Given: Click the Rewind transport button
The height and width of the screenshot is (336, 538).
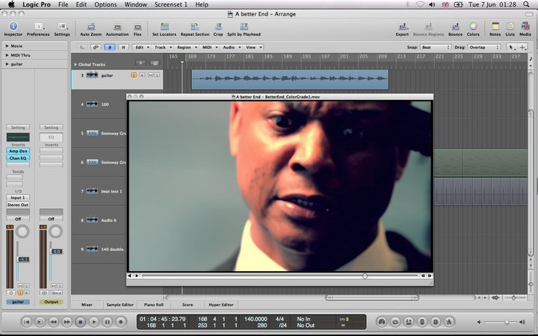Looking at the screenshot, I should (54, 322).
